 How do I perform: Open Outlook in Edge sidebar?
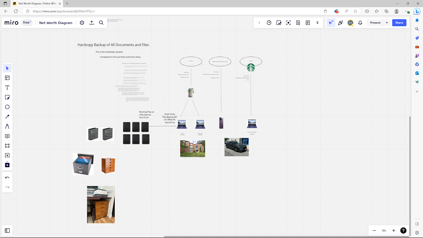pos(417,73)
